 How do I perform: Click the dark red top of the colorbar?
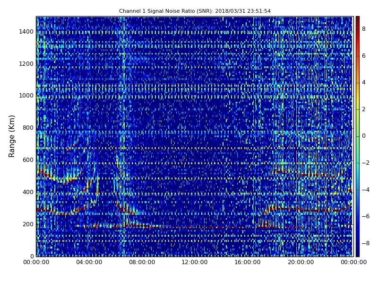coord(358,20)
